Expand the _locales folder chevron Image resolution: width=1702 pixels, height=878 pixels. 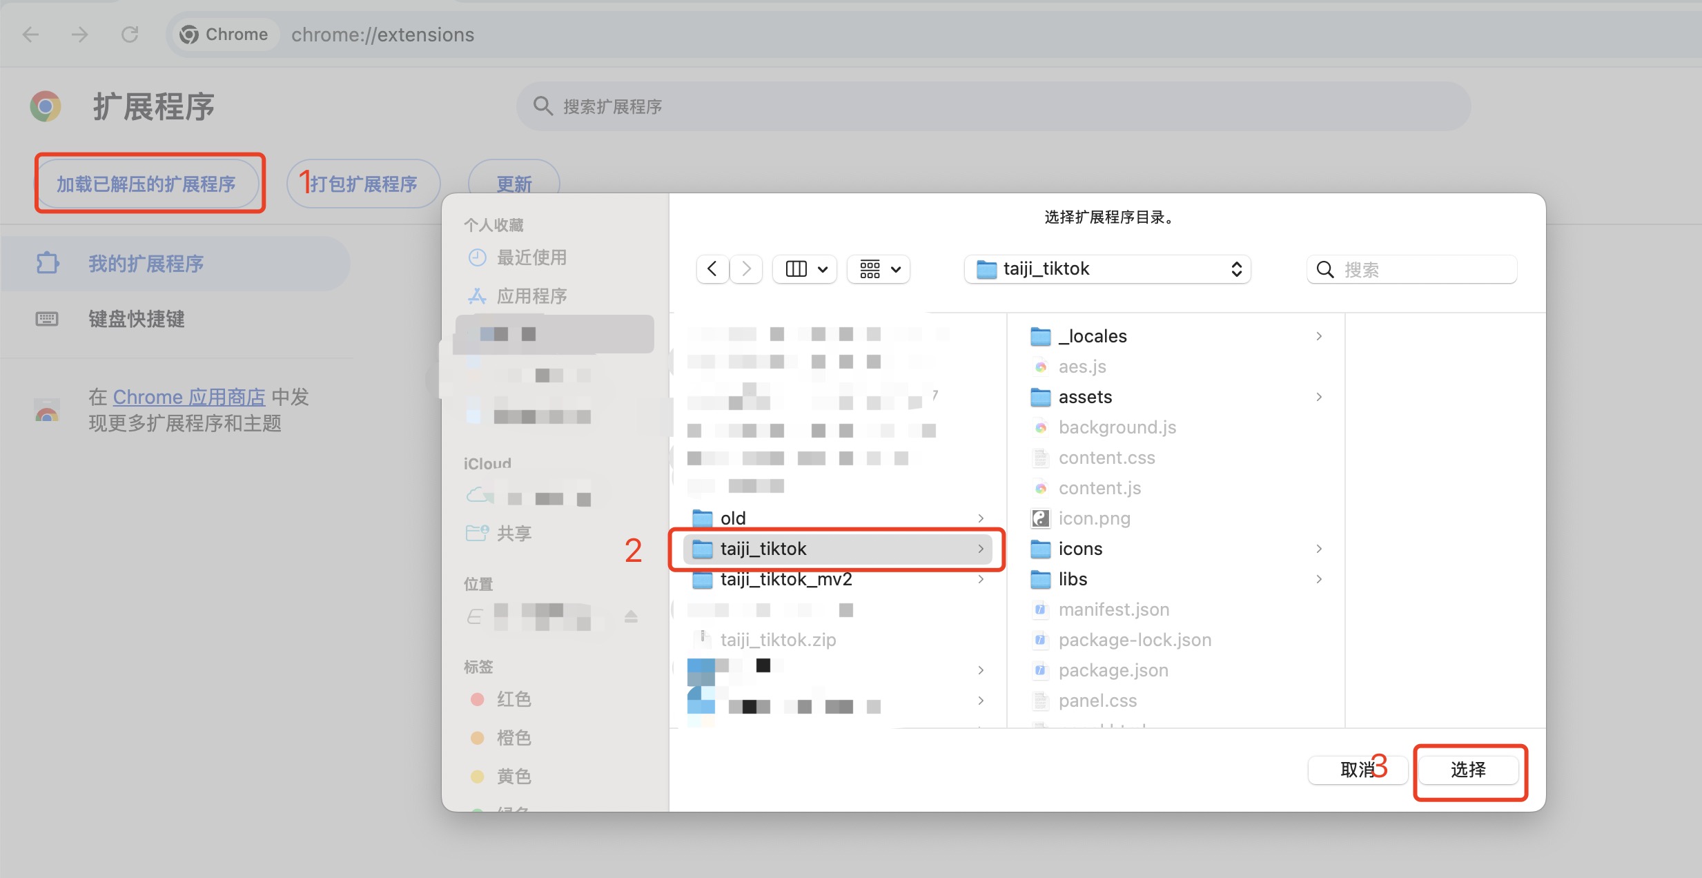[x=1319, y=336]
